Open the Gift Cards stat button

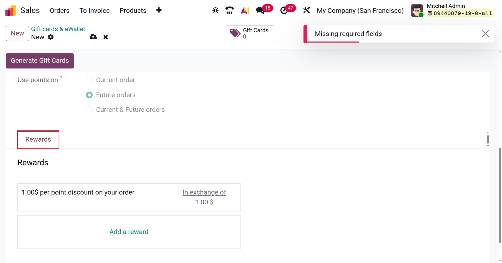click(250, 33)
